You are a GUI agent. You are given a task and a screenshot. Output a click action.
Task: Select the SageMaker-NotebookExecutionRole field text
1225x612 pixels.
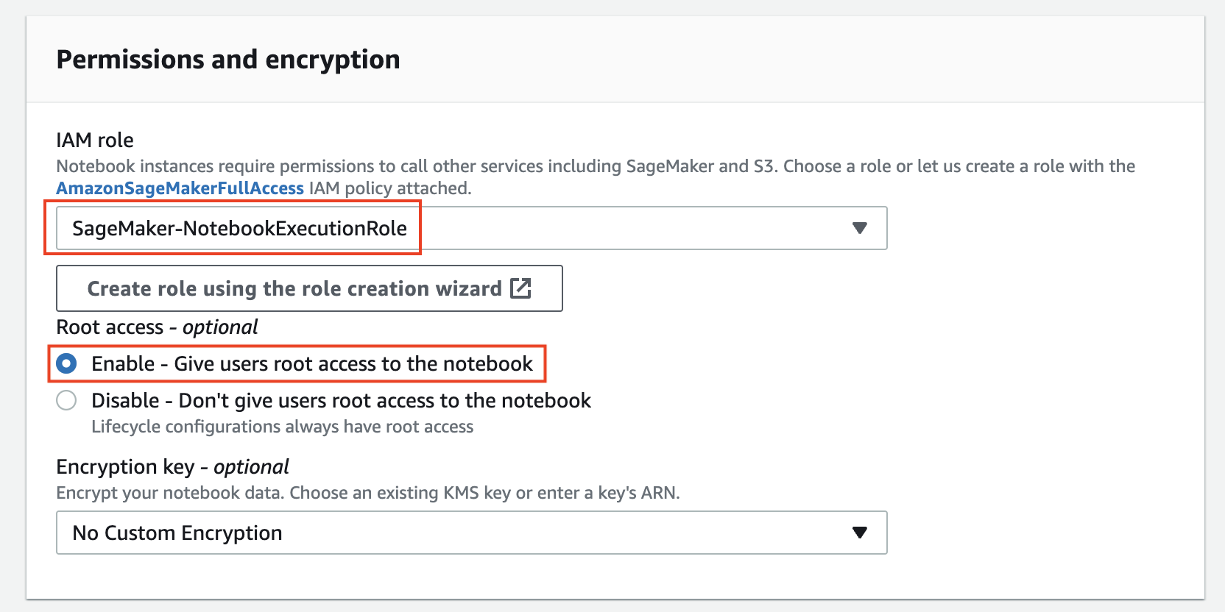239,228
